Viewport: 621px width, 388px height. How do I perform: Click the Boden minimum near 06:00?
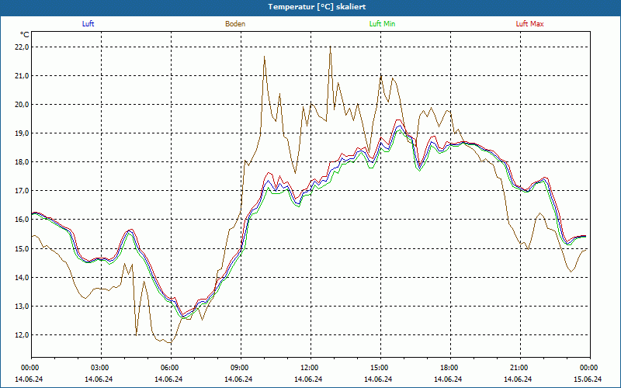click(x=170, y=343)
